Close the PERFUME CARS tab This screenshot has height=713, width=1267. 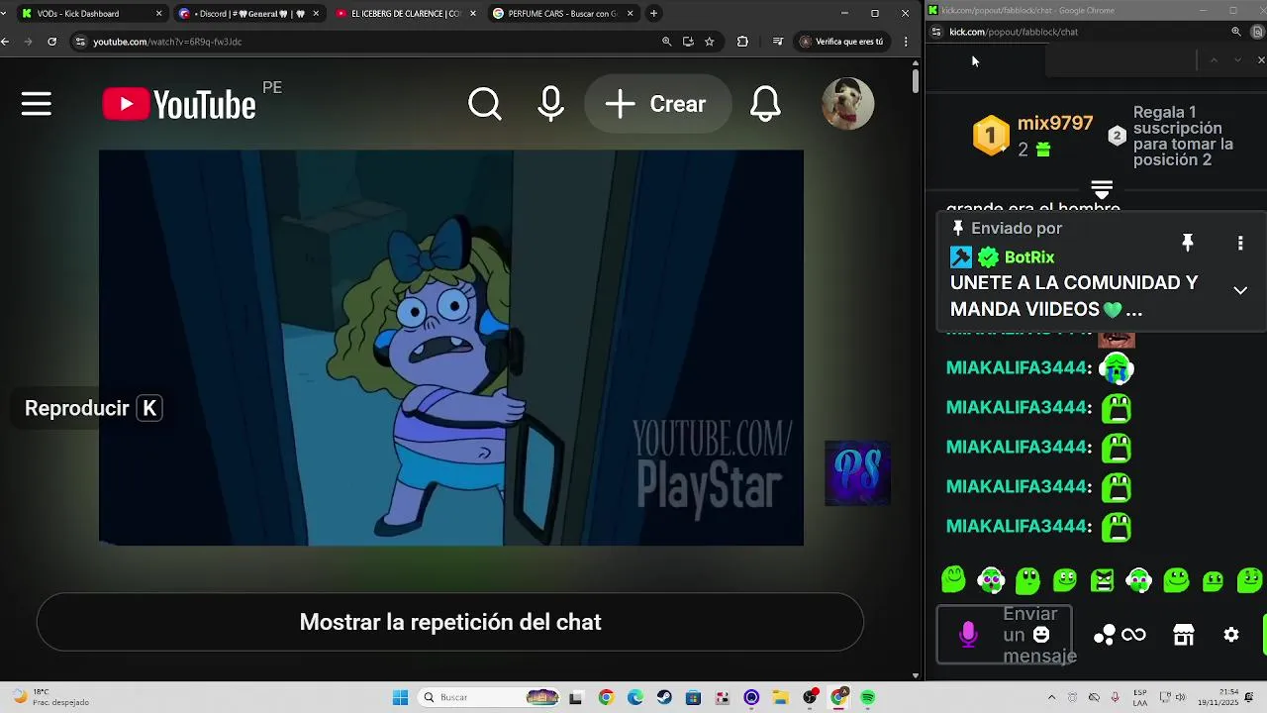[x=630, y=14]
